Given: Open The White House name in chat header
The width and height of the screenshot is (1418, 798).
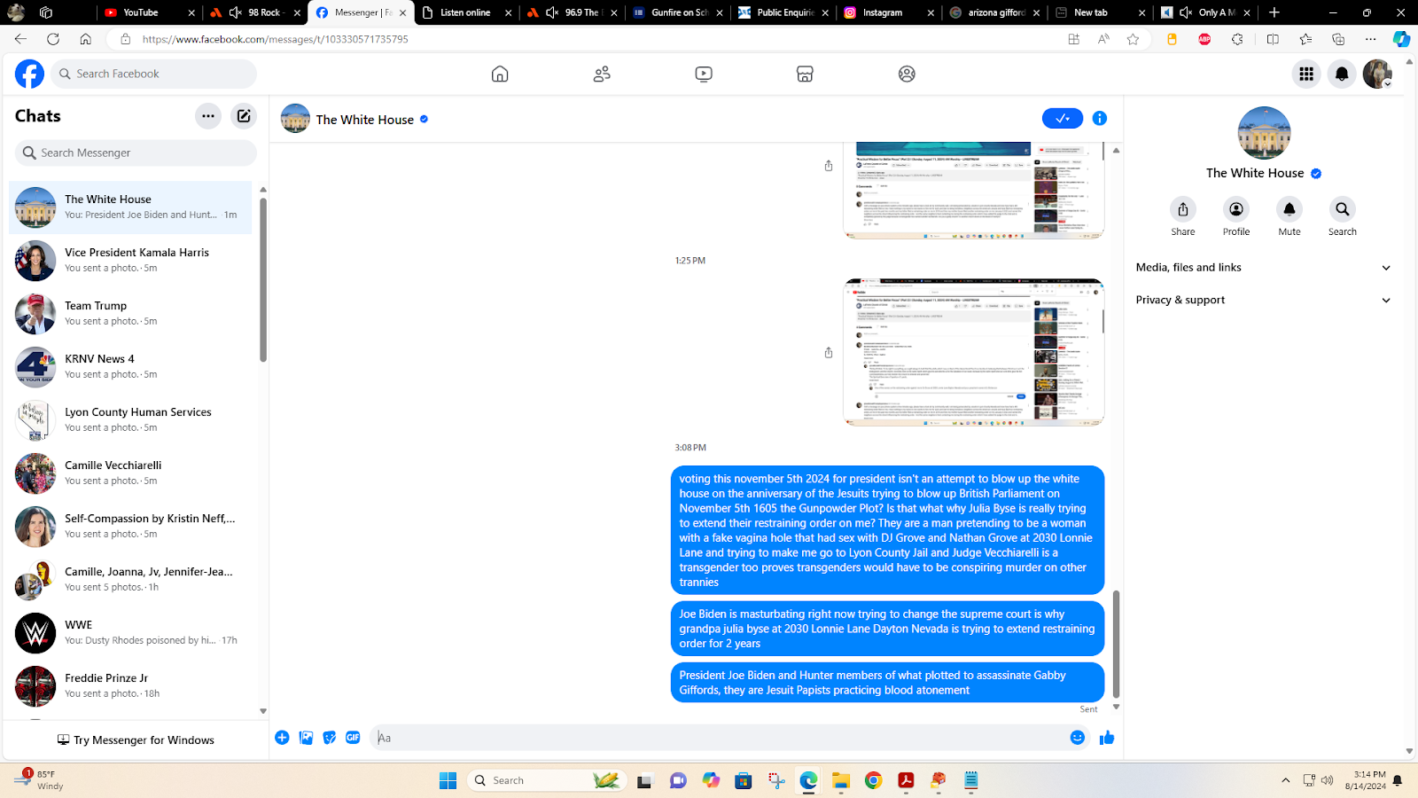Looking at the screenshot, I should click(365, 120).
